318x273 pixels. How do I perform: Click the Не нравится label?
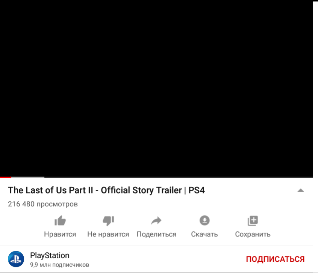coord(108,234)
